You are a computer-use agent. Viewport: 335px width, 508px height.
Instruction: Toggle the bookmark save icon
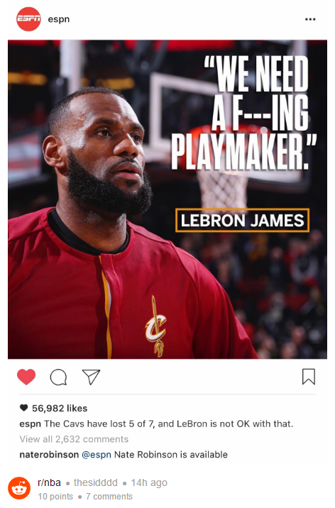pyautogui.click(x=309, y=377)
